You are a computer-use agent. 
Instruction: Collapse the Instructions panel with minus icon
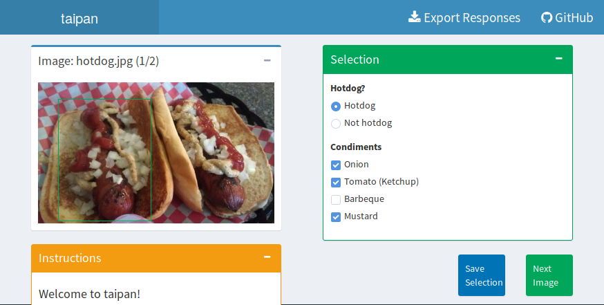point(267,257)
